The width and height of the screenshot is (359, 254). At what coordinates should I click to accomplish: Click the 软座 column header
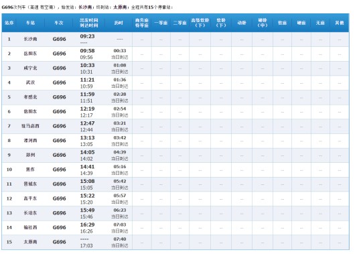(x=282, y=23)
